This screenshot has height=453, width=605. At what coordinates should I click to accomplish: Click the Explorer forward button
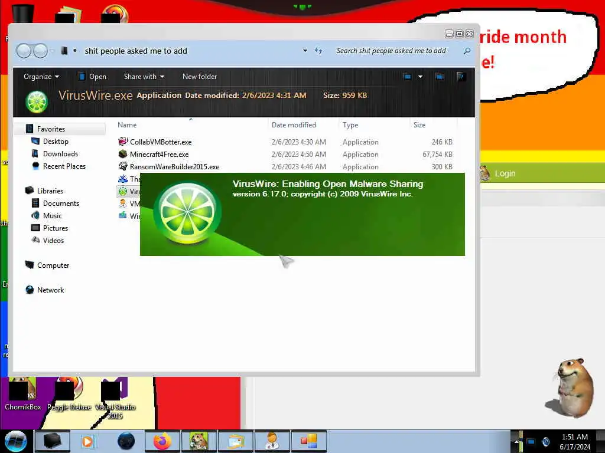point(41,51)
